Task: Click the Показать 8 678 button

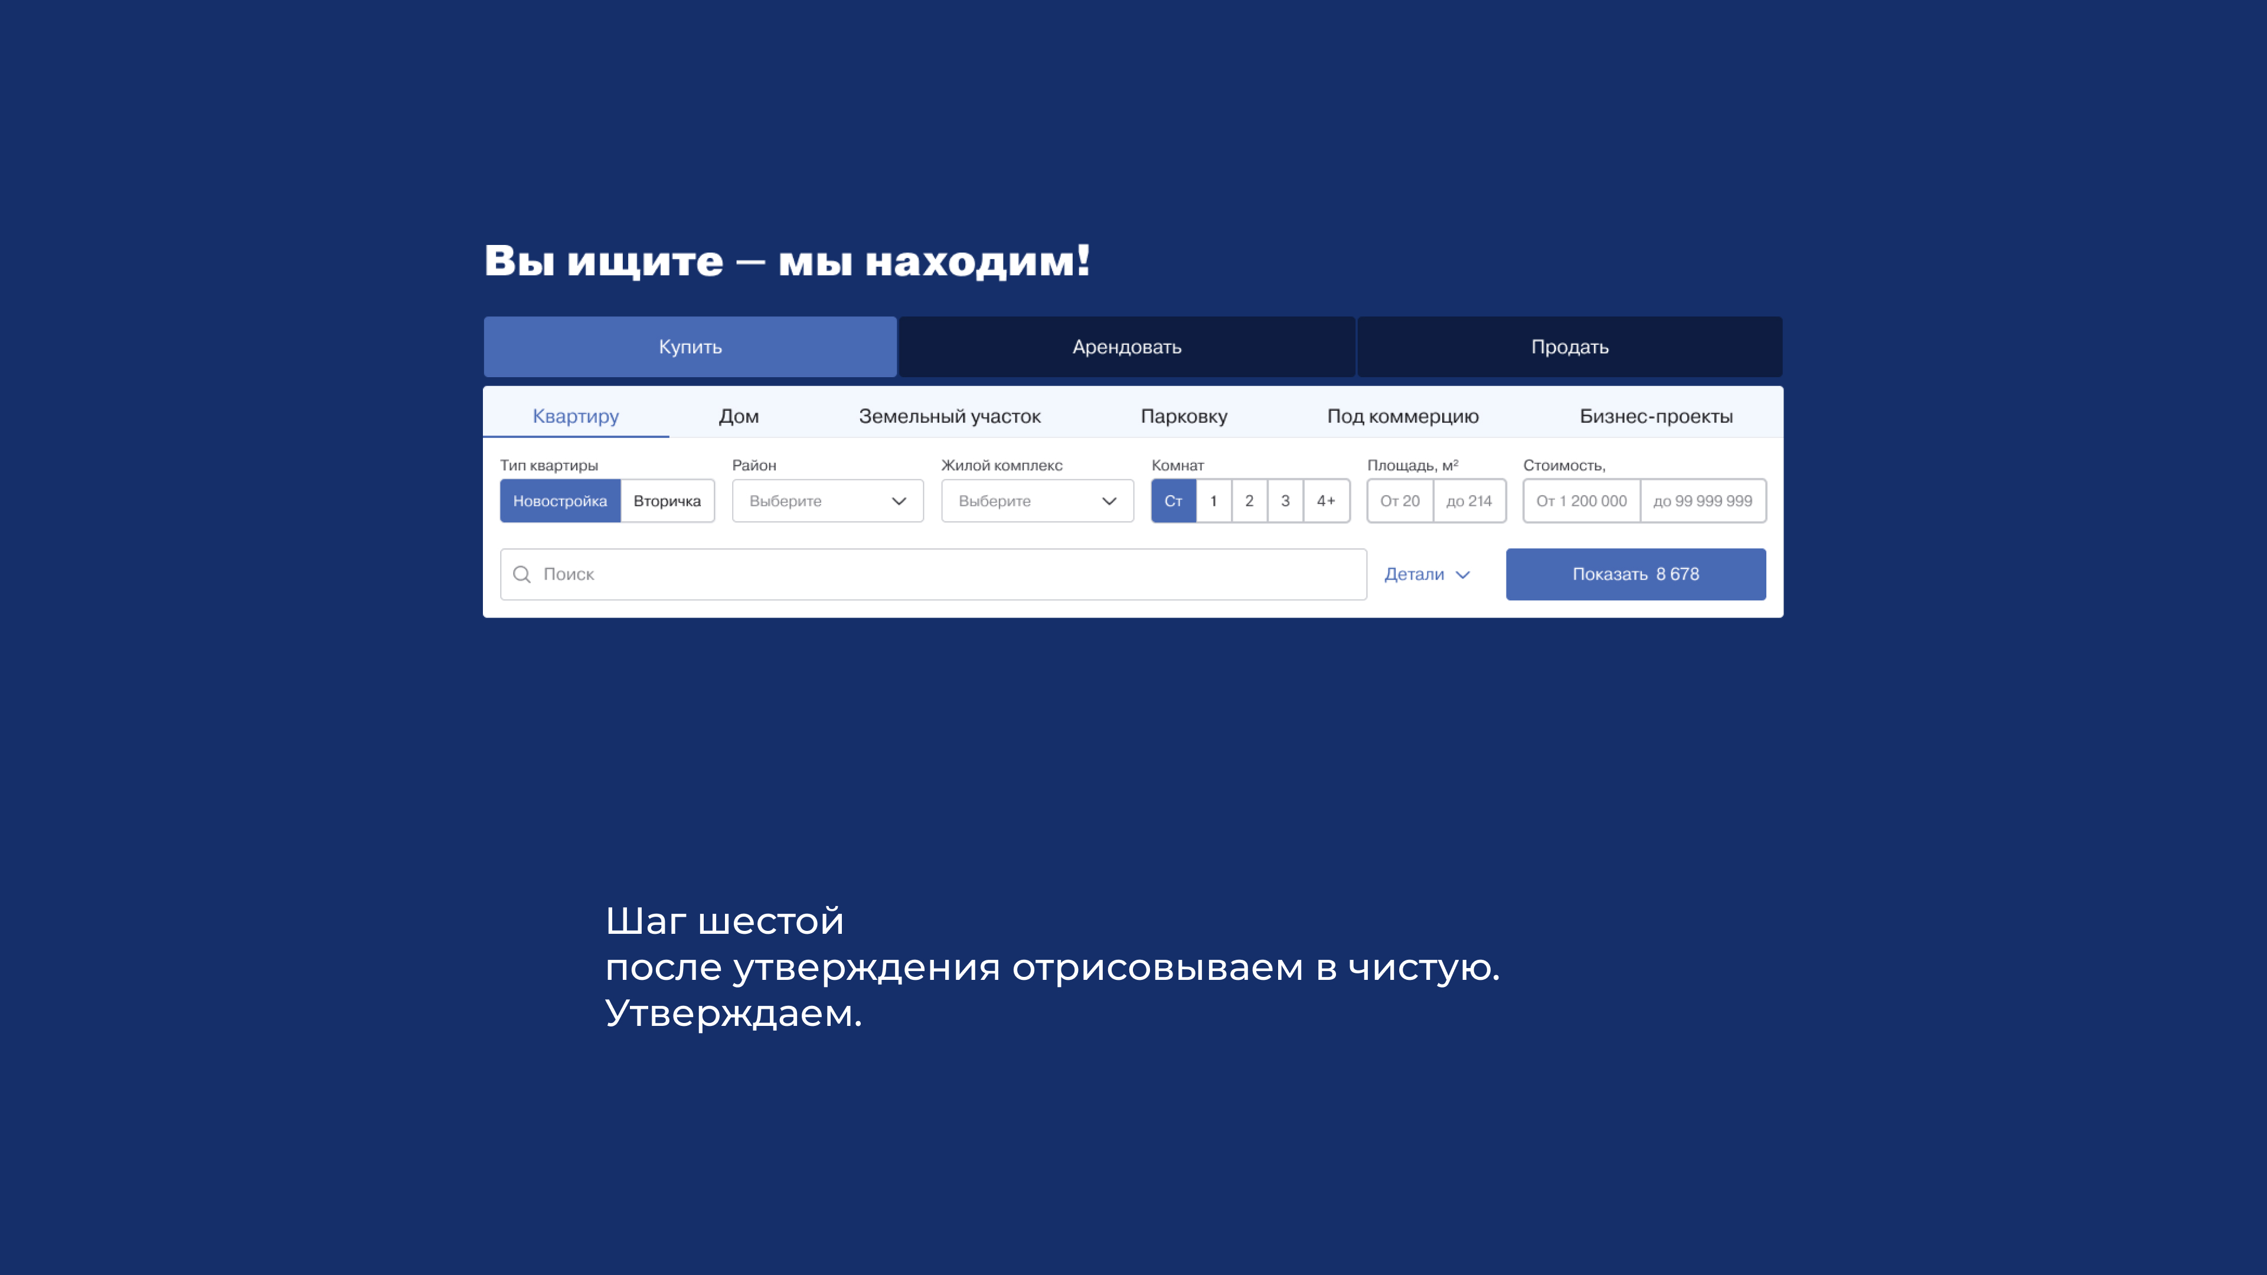Action: [1636, 574]
